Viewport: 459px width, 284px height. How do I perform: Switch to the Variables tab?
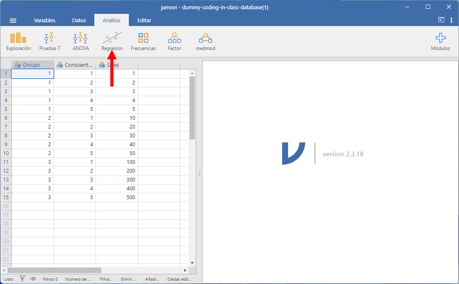[44, 20]
